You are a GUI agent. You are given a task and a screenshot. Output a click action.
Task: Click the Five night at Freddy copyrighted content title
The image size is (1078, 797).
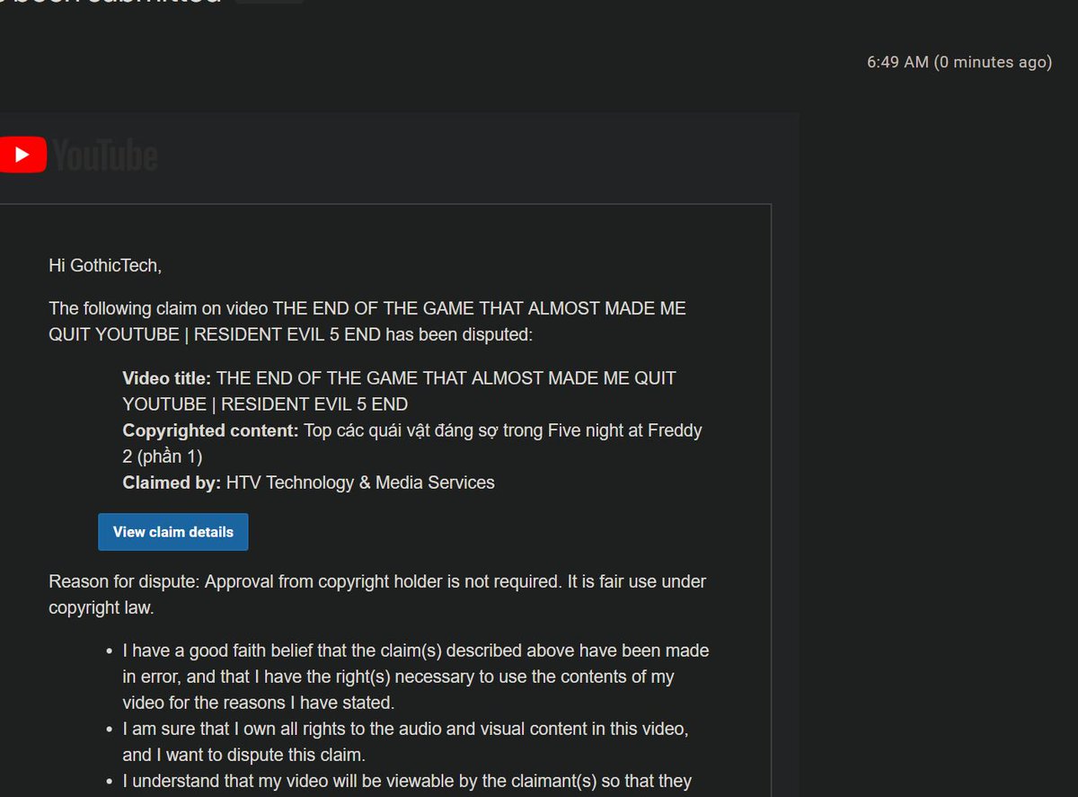(412, 443)
